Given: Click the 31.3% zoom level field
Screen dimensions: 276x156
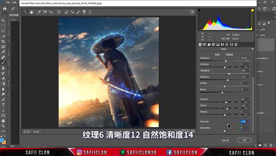Looking at the screenshot, I should pos(36,132).
